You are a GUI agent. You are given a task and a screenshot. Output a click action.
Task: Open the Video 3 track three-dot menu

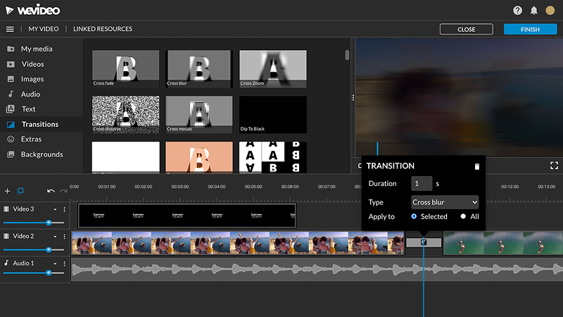click(x=65, y=209)
